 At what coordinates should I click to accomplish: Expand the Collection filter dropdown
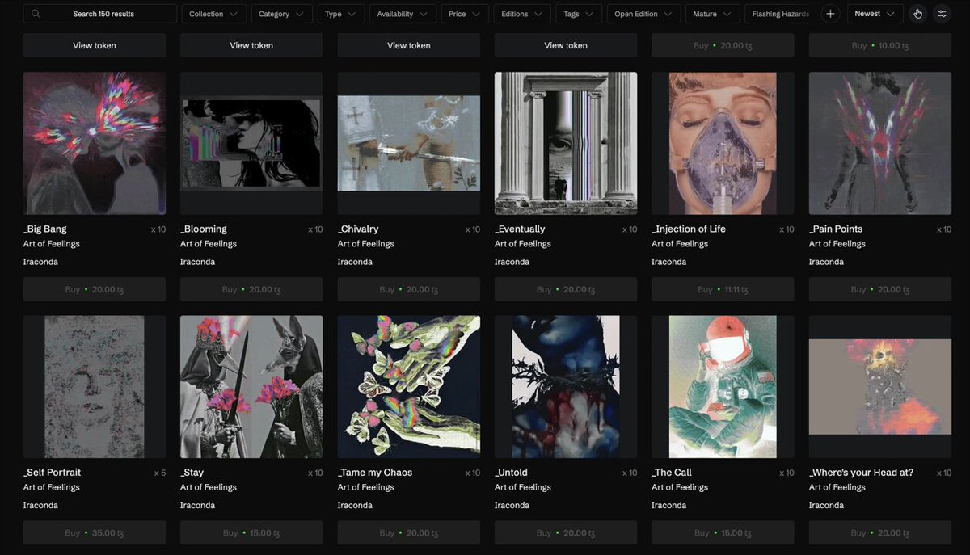click(x=214, y=14)
